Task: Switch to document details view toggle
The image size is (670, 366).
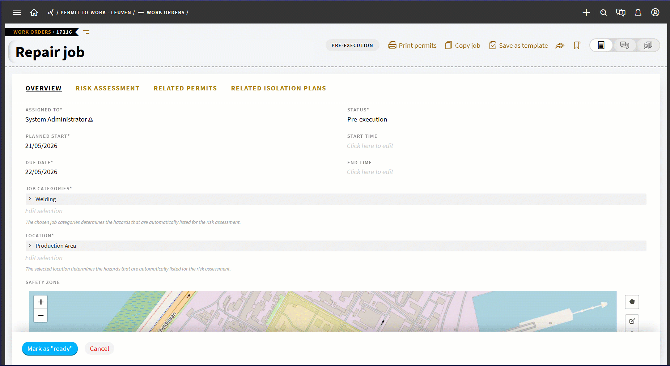Action: (x=601, y=46)
